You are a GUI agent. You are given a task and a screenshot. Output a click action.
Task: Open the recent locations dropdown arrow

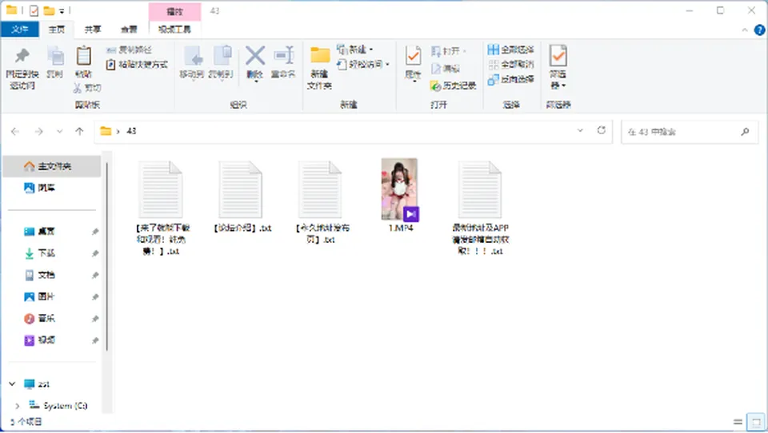click(60, 131)
